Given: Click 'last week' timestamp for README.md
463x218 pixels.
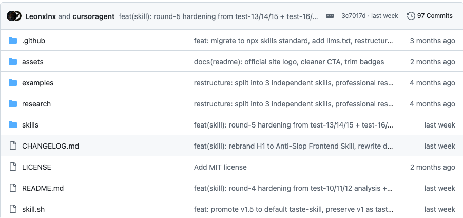Looking at the screenshot, I should pos(440,188).
